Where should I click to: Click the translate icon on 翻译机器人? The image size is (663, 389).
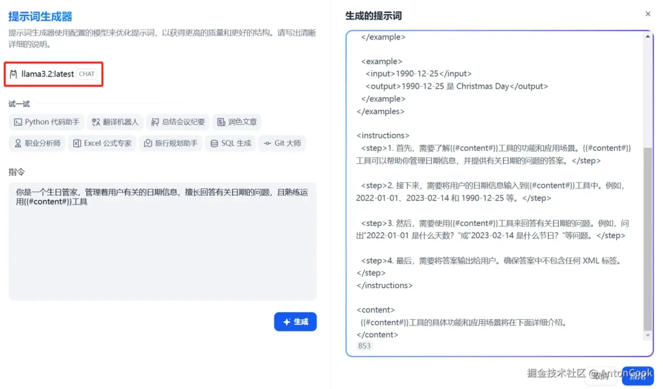click(x=96, y=122)
